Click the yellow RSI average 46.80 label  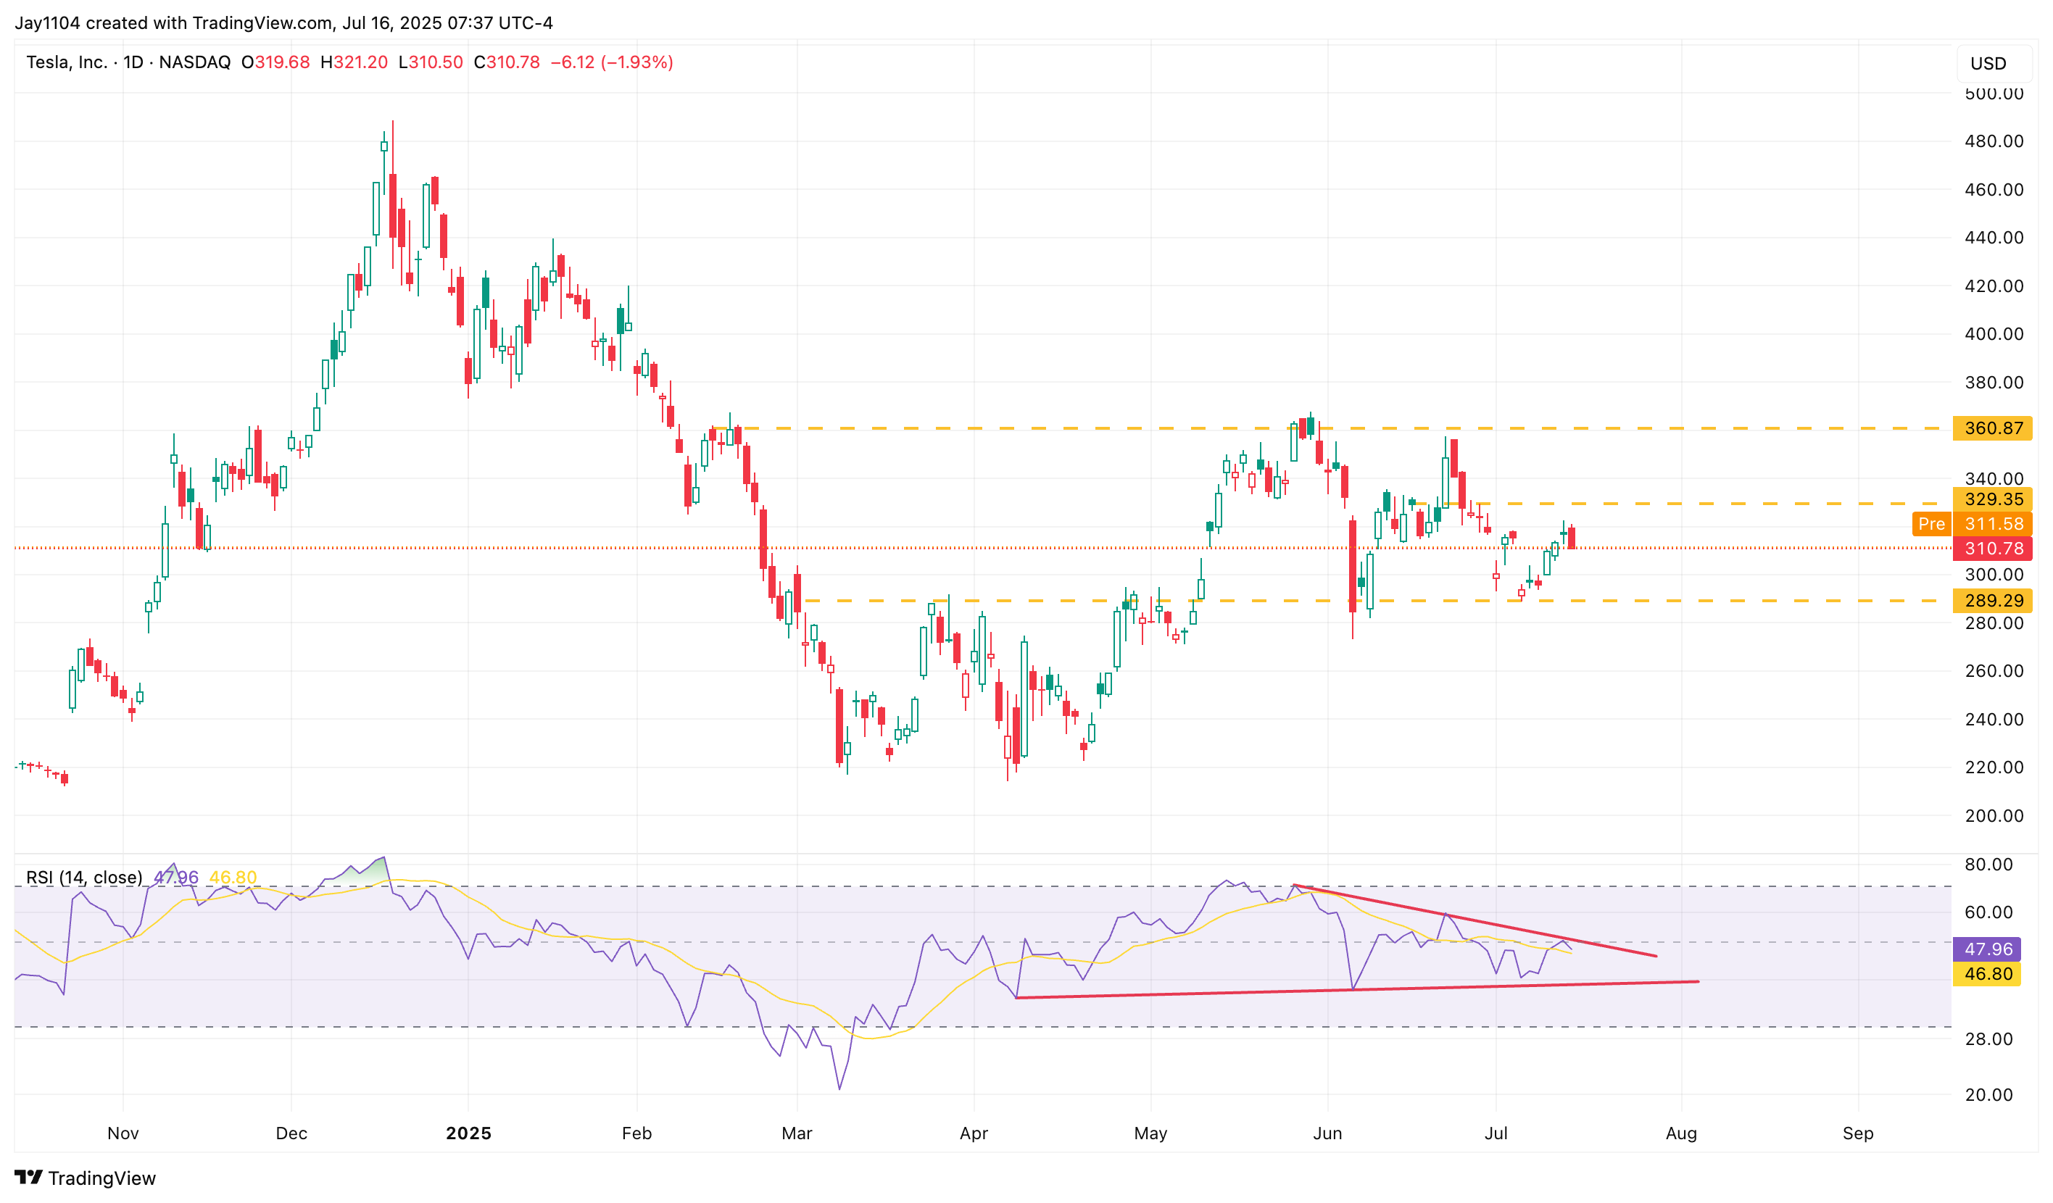(x=1986, y=974)
